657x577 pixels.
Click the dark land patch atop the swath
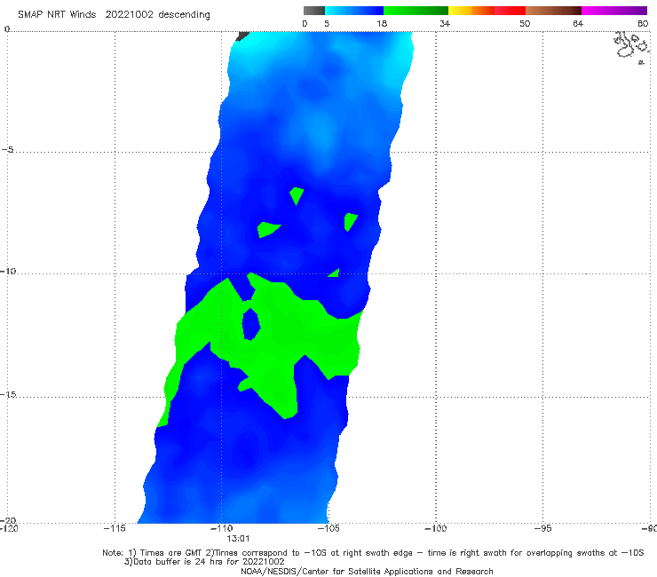tap(242, 36)
